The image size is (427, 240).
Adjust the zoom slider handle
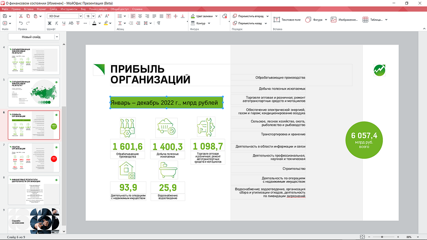[382, 237]
